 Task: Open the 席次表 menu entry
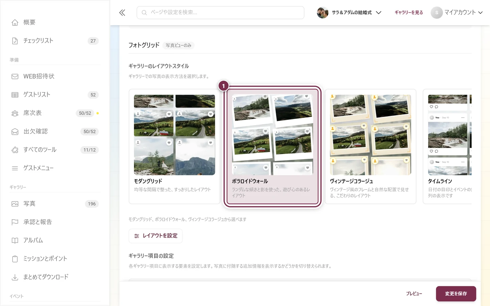55,113
